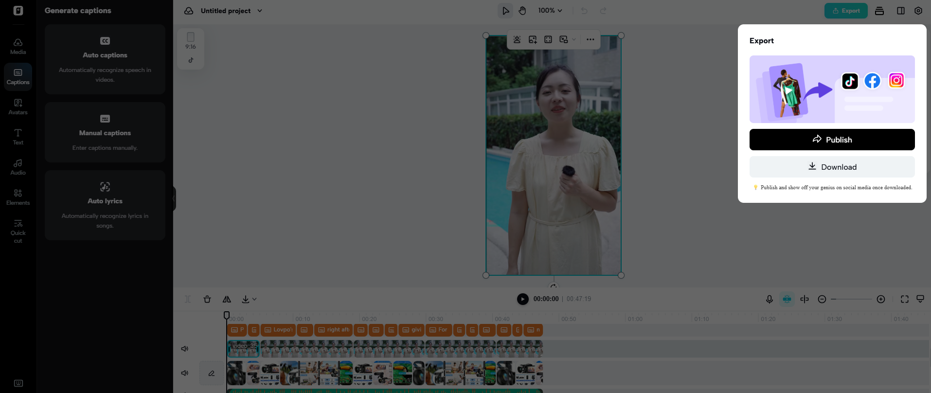Mute the second video track
The height and width of the screenshot is (393, 931).
(x=185, y=373)
